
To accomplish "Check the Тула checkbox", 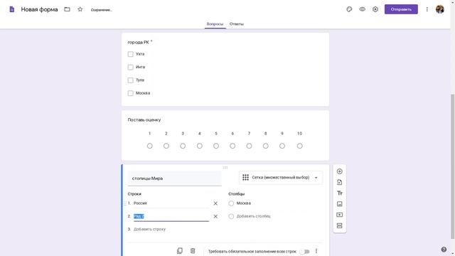I will click(x=131, y=80).
